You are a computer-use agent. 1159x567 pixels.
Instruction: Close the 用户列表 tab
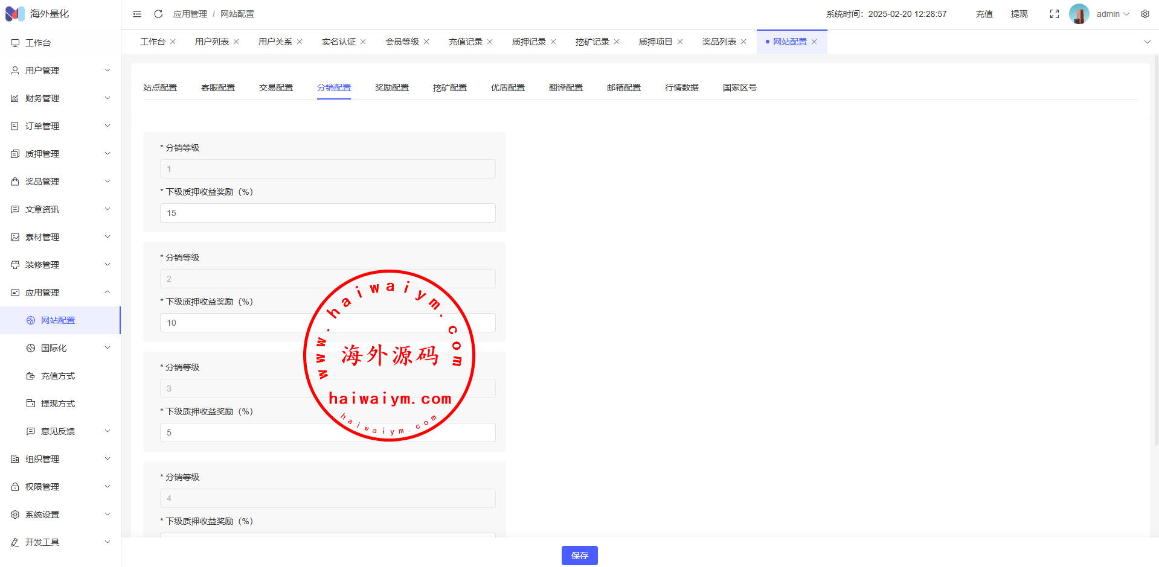point(236,42)
